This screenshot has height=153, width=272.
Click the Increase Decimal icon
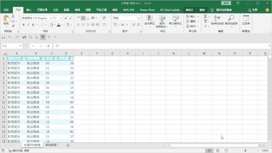pyautogui.click(x=133, y=25)
